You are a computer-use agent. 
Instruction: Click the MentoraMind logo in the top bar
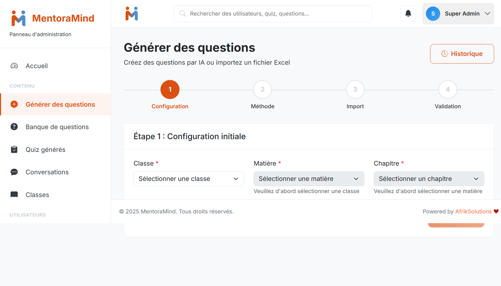pos(132,14)
